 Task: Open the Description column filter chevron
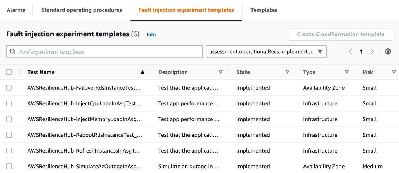point(221,72)
